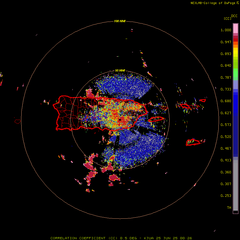Click the 50 NMI range ring label
240x240 pixels.
click(x=120, y=70)
